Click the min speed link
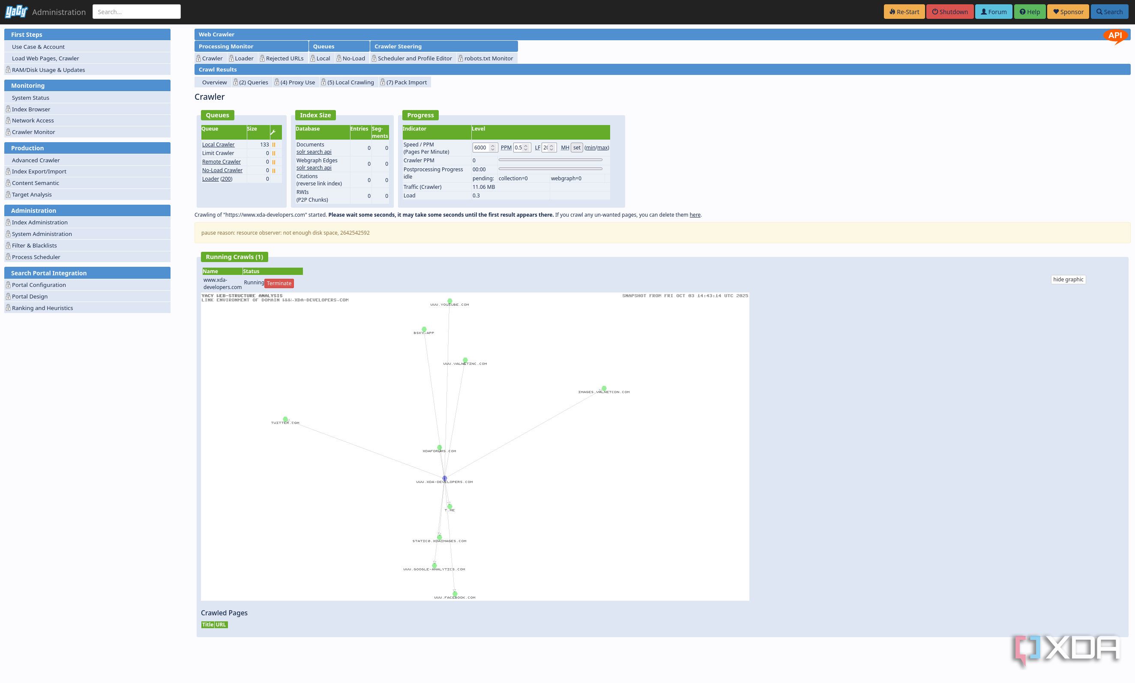 pyautogui.click(x=590, y=148)
